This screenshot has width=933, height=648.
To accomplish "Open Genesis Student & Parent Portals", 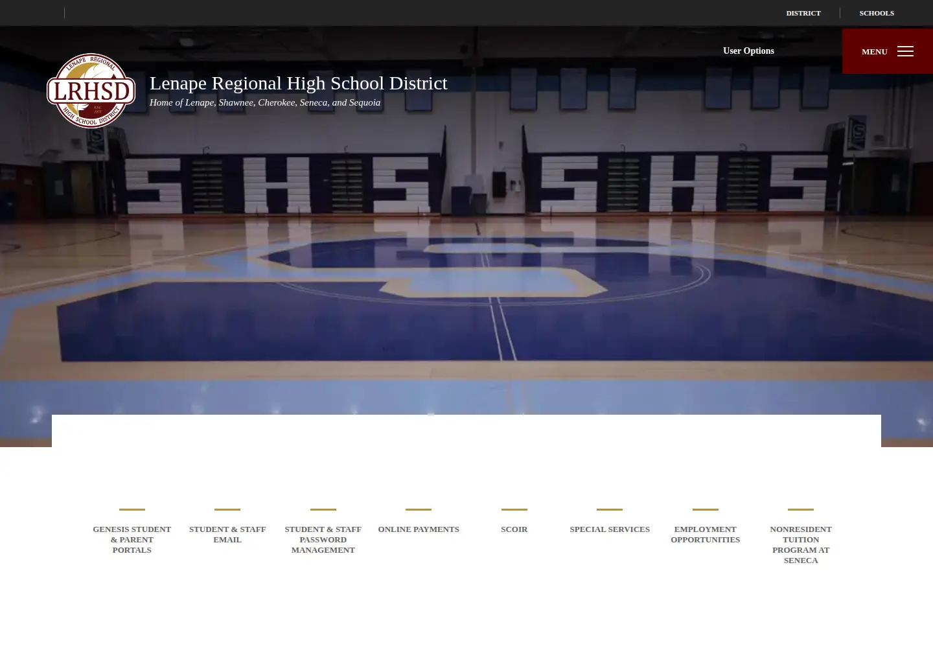I will tap(132, 539).
